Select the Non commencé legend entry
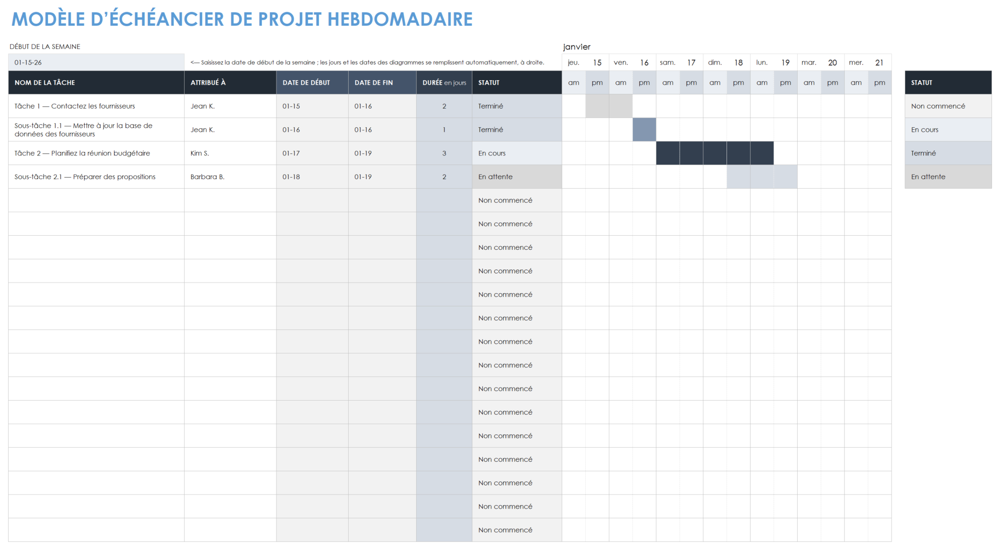Viewport: 1001px width, 545px height. point(949,106)
